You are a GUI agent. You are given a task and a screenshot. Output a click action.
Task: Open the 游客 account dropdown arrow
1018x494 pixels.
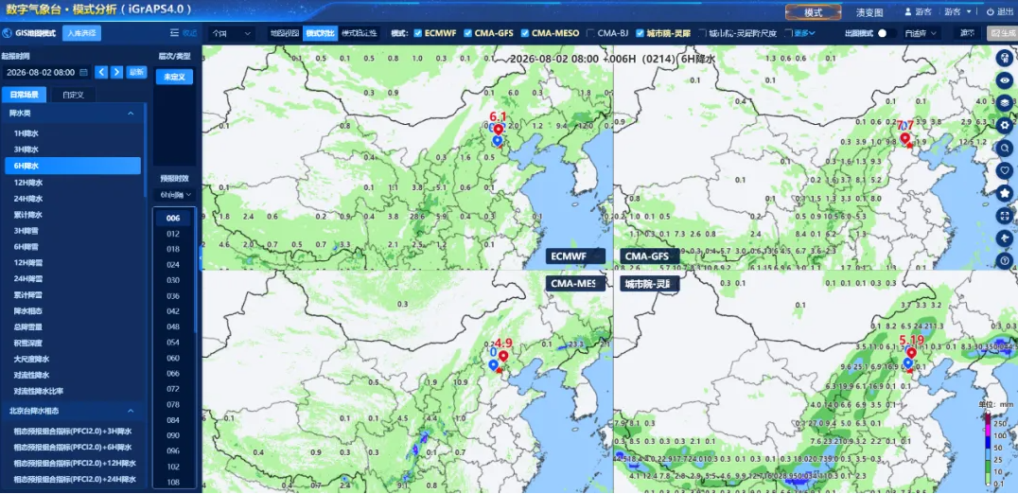969,11
